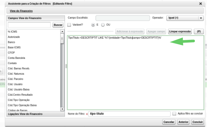Click the Concluir button
Image resolution: width=207 pixels, height=127 pixels.
[198, 122]
